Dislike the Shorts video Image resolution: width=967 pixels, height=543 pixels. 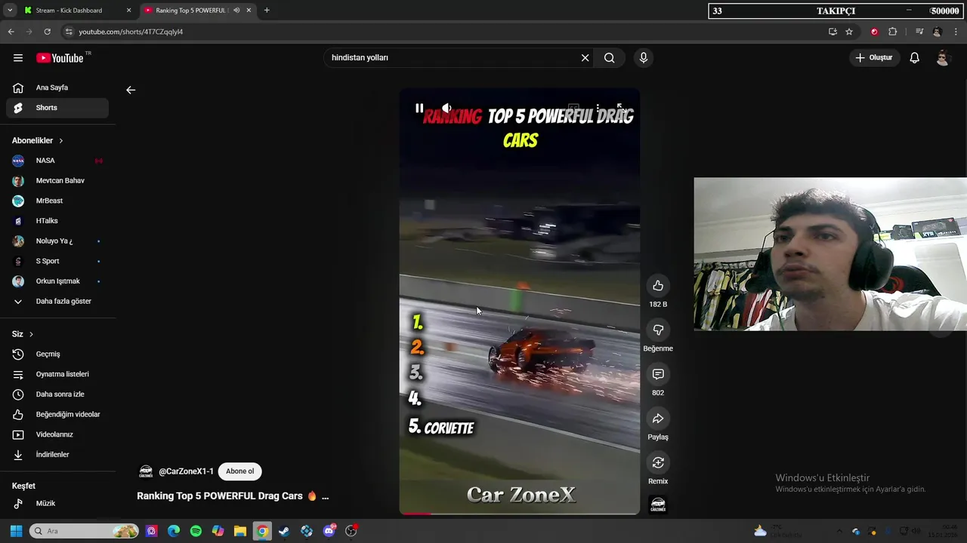pyautogui.click(x=658, y=330)
